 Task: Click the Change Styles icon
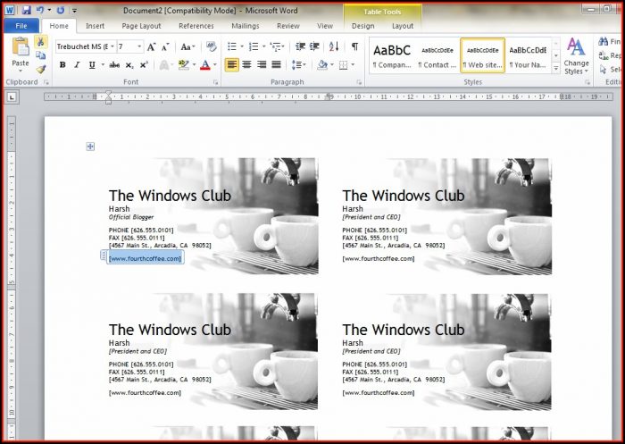click(576, 47)
